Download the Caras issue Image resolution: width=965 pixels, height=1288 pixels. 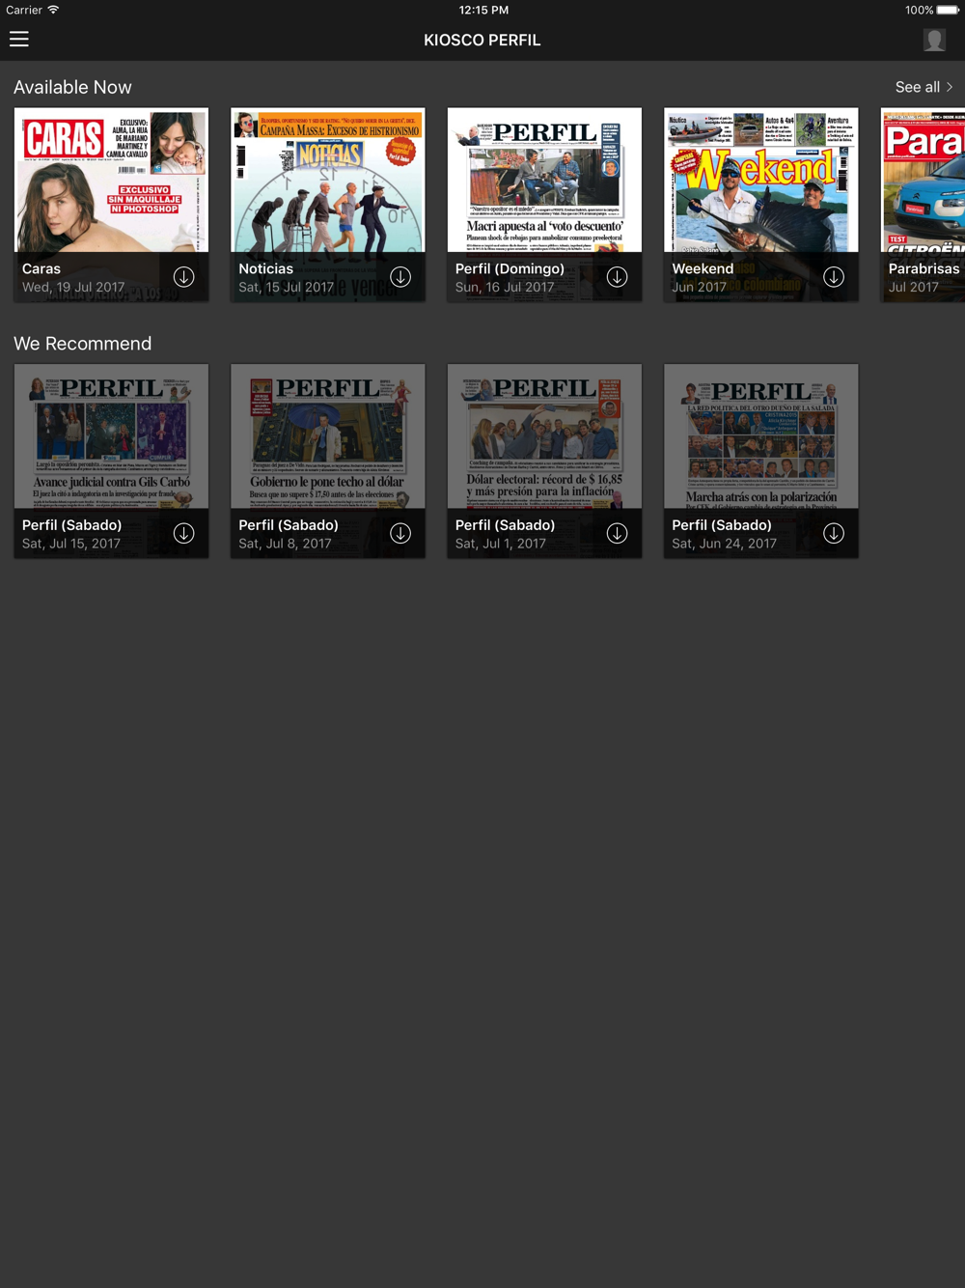click(x=183, y=277)
